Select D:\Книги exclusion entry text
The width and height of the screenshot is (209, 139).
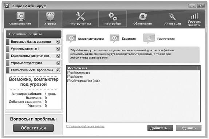77,77
